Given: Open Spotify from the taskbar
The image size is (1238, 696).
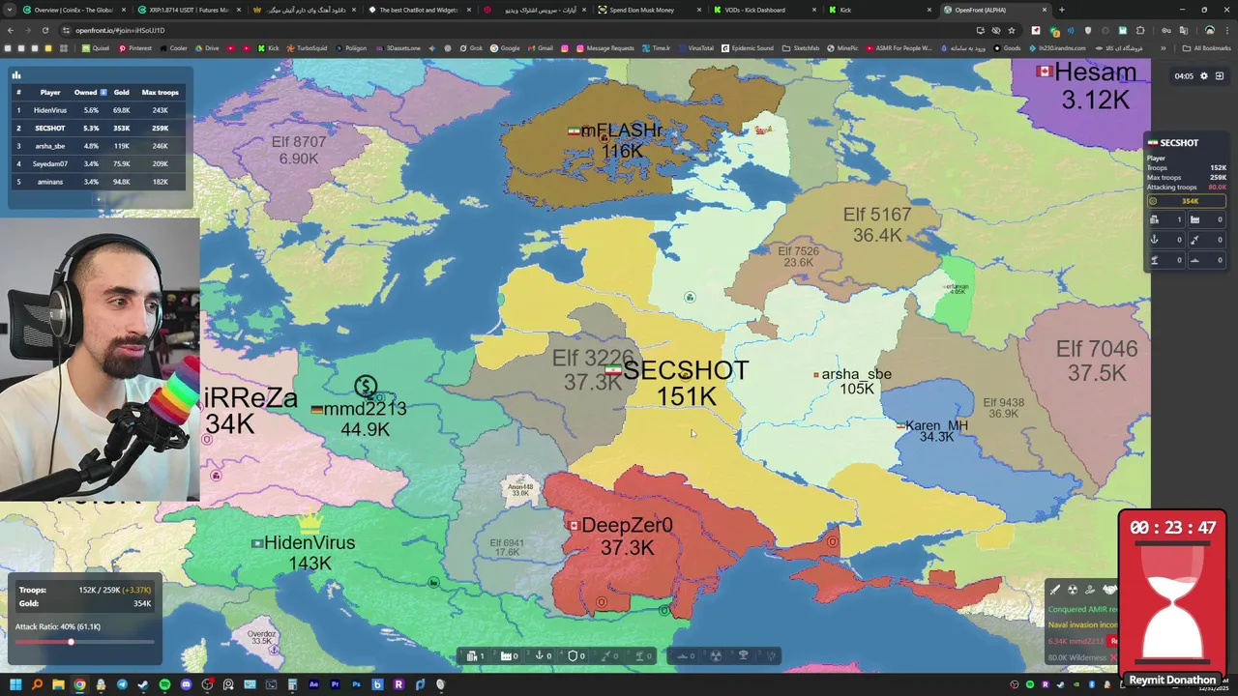Looking at the screenshot, I should pos(164,684).
